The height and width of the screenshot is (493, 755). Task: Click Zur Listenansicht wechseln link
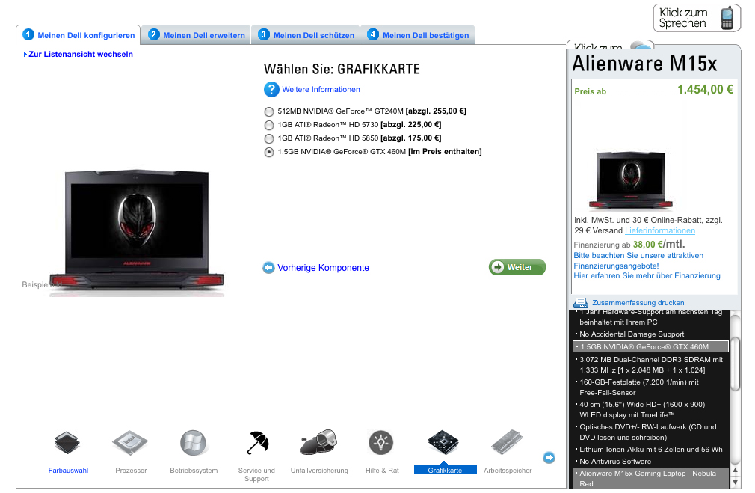(x=81, y=54)
